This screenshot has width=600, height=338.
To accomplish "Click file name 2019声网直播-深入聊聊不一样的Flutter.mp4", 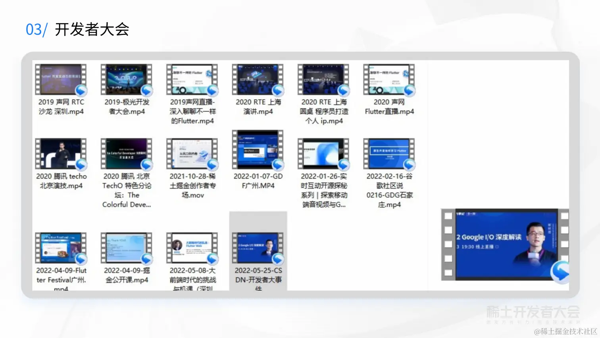I will (192, 112).
